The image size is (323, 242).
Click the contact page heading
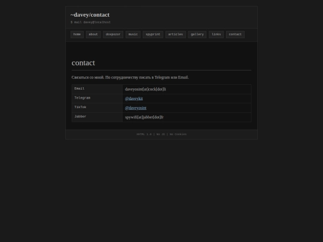(83, 63)
